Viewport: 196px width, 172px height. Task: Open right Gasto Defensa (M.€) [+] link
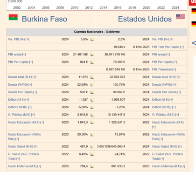[x=168, y=166]
